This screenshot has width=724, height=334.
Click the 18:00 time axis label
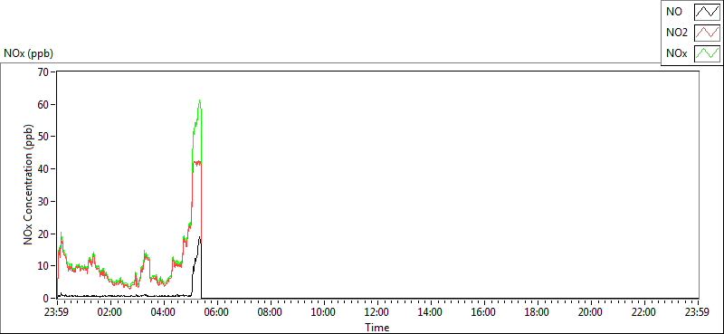click(538, 311)
